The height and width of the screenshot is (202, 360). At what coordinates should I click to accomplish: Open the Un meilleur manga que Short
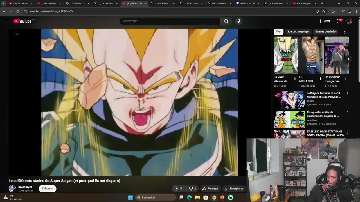point(337,55)
